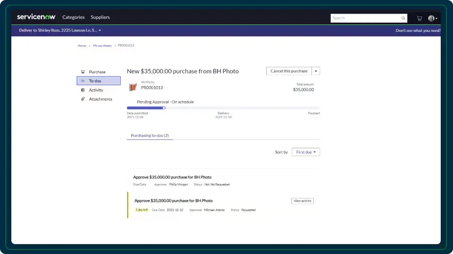The width and height of the screenshot is (453, 254).
Task: Open the Purchasing to-dos (2) tab
Action: [150, 135]
